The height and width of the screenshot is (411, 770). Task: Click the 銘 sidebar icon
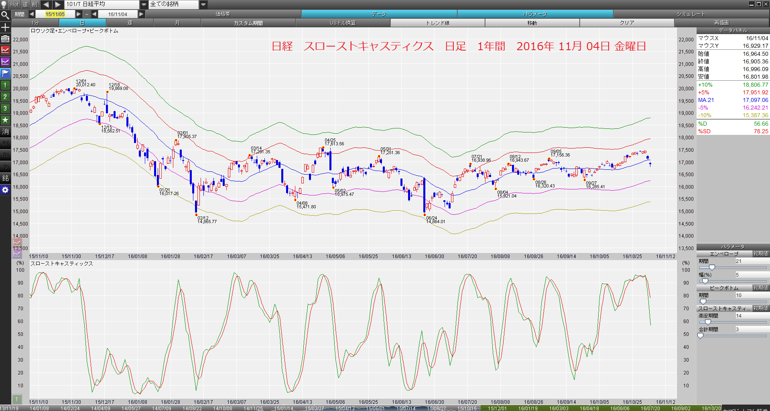(x=5, y=178)
